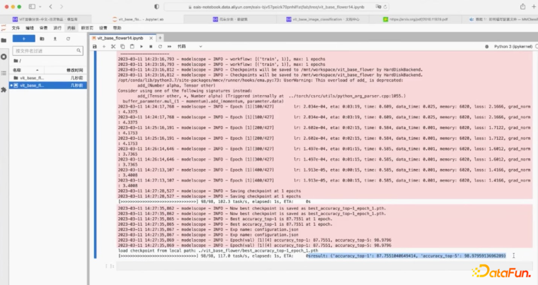The width and height of the screenshot is (538, 285).
Task: Open the table of contents sidebar panel
Action: point(4,73)
